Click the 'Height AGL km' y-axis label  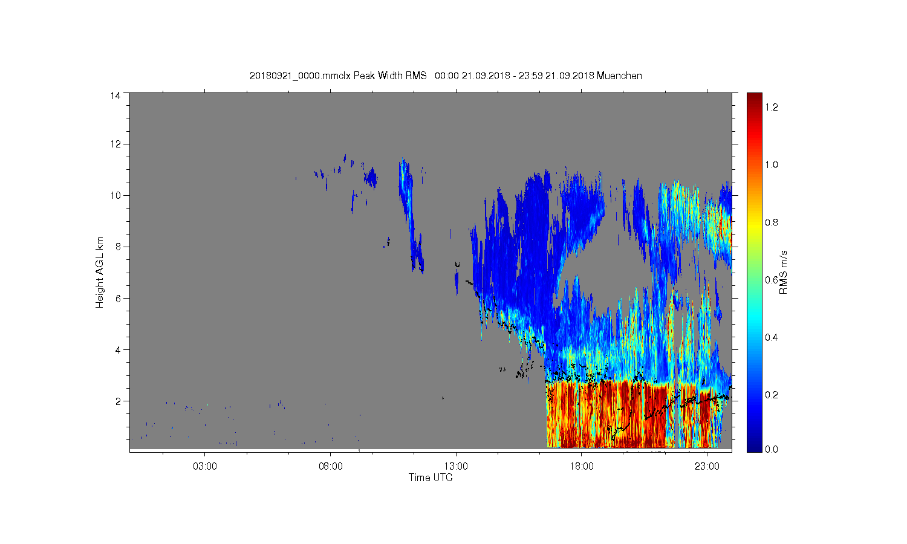point(100,272)
